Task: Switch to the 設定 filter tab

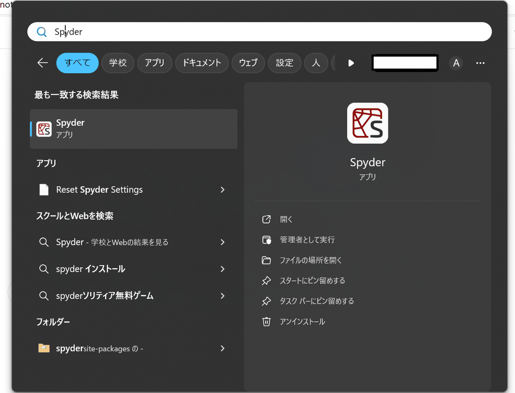Action: point(284,63)
